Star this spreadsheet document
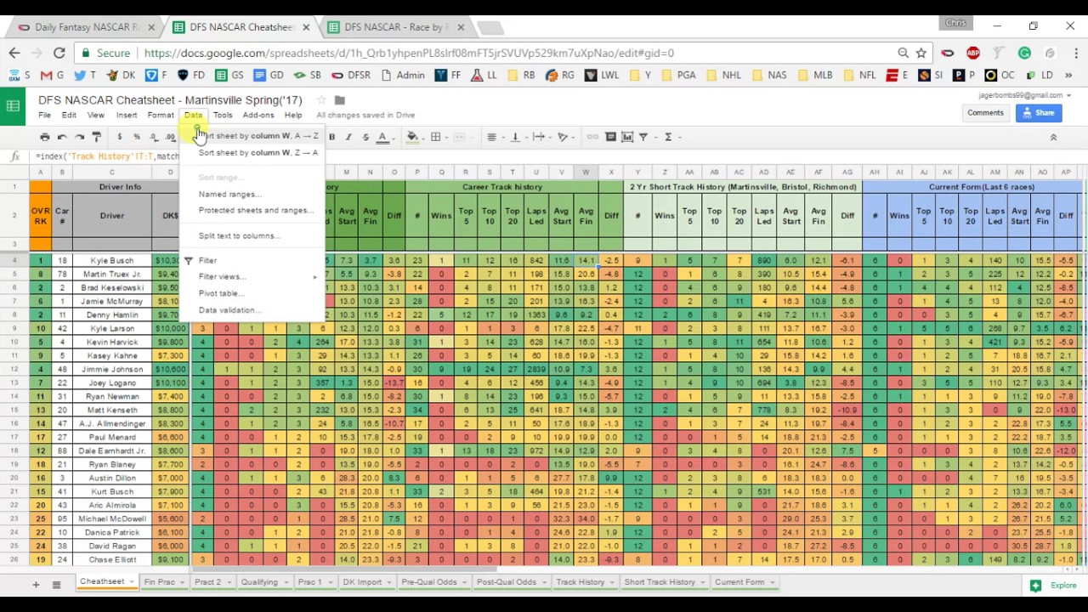 (x=321, y=100)
